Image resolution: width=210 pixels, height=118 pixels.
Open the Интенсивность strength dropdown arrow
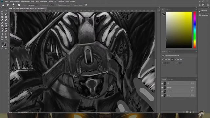[53, 5]
